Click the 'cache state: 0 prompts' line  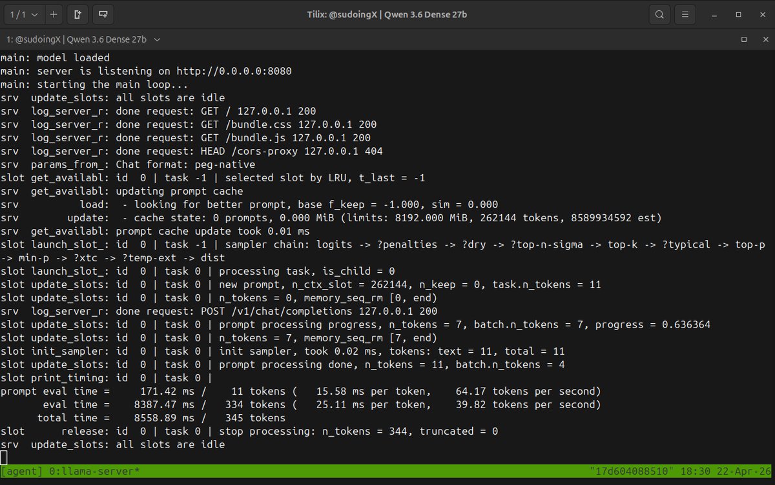(331, 218)
